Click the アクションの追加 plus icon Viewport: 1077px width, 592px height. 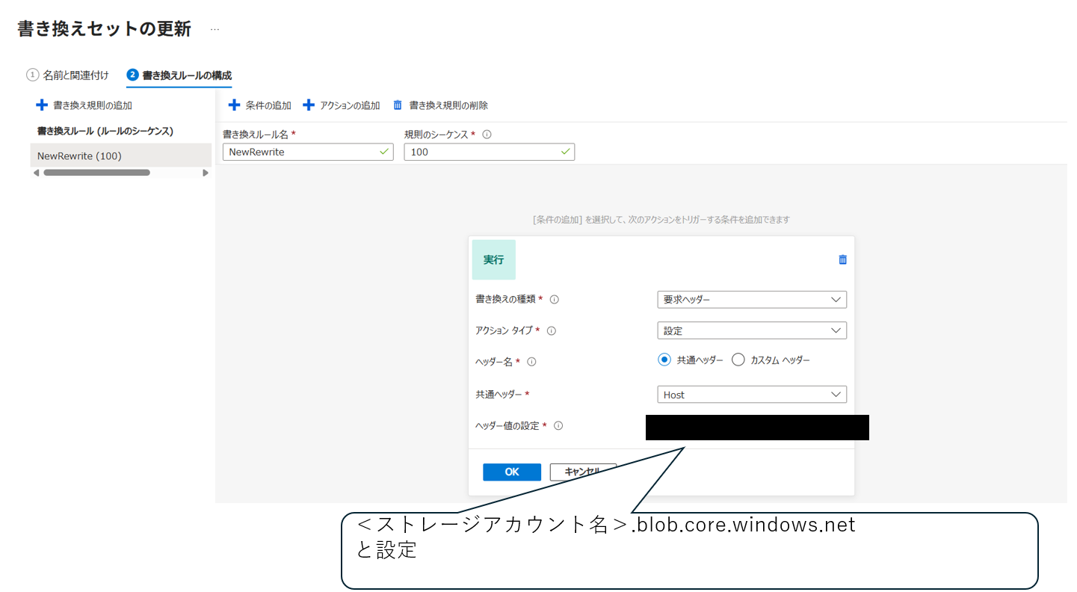click(309, 105)
